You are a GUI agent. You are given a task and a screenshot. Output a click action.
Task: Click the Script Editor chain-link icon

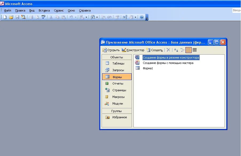tap(109, 17)
